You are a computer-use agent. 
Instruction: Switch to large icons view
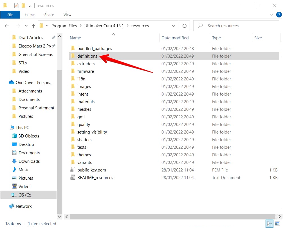coord(277,224)
